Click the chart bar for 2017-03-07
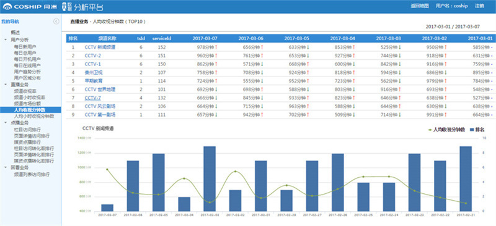The image size is (496, 226). [107, 207]
